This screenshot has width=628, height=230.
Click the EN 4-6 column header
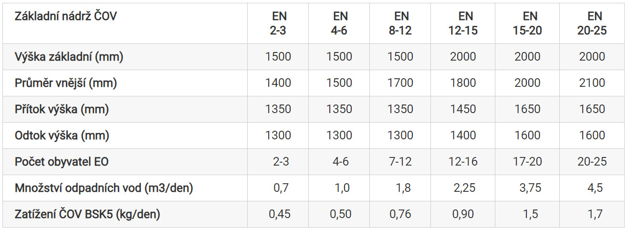[x=339, y=23]
